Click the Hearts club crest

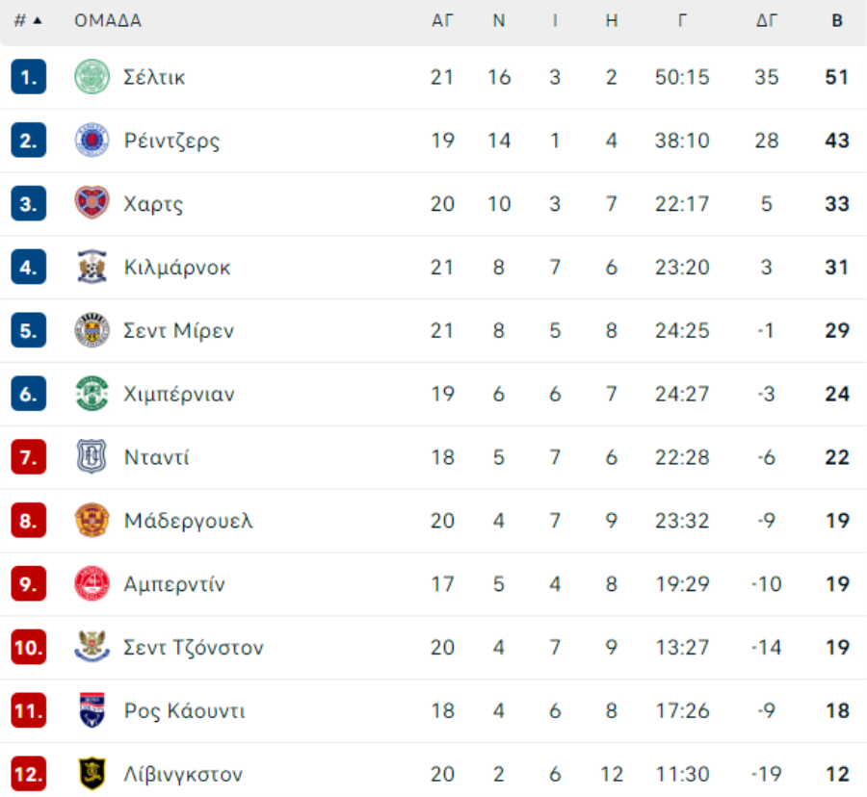pos(92,203)
